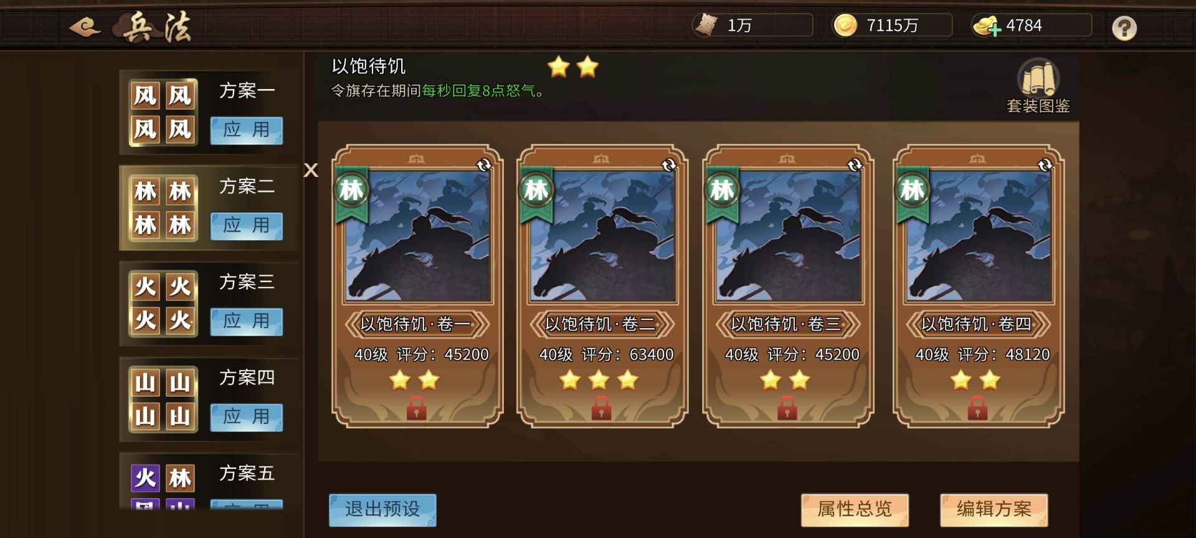Select the 以饱待饥·卷三 card artwork

[788, 237]
